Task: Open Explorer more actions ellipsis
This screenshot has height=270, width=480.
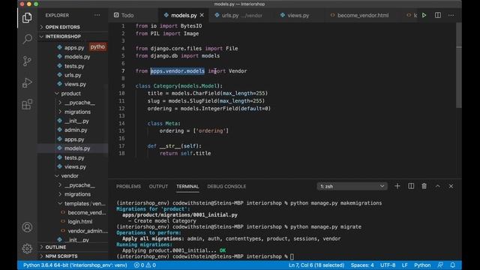Action: pyautogui.click(x=97, y=15)
